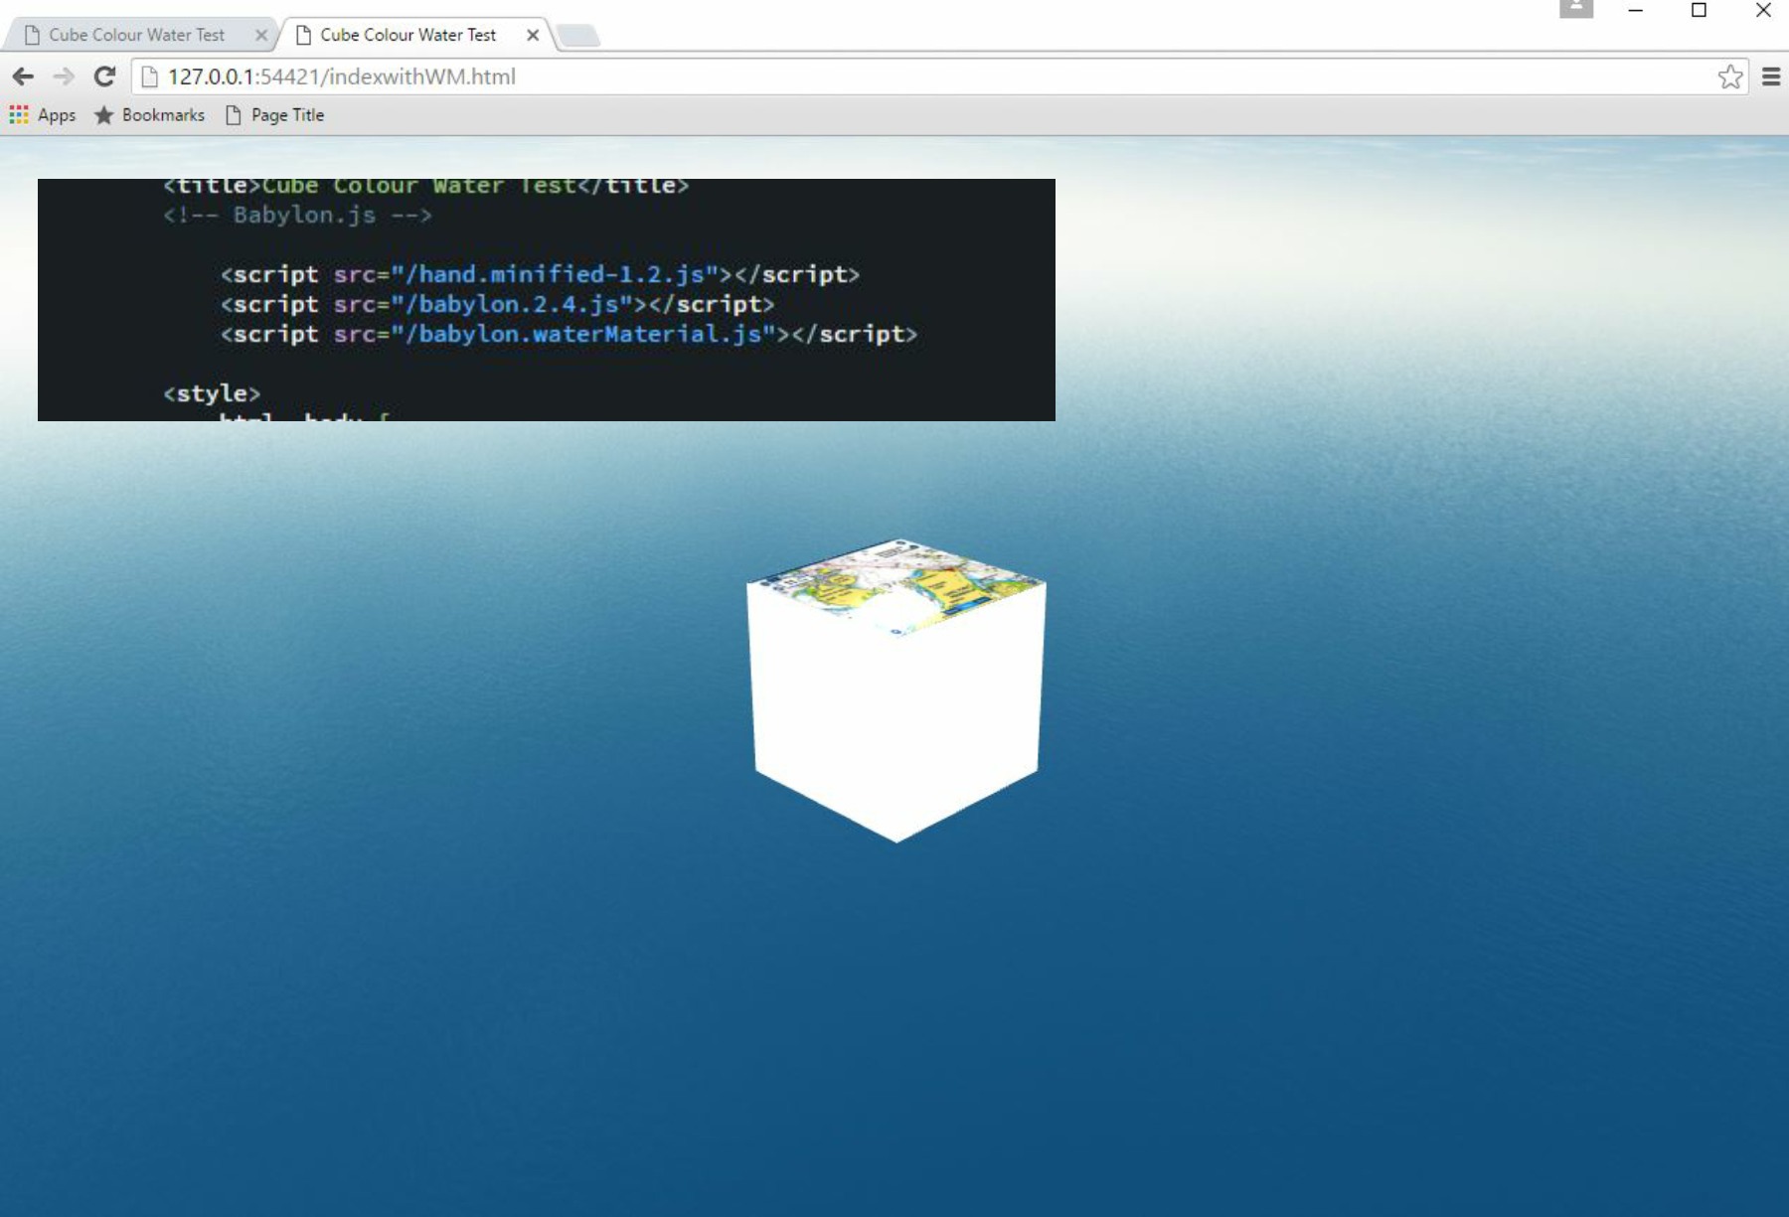Open the Chrome hamburger menu
The height and width of the screenshot is (1217, 1789).
[1771, 76]
